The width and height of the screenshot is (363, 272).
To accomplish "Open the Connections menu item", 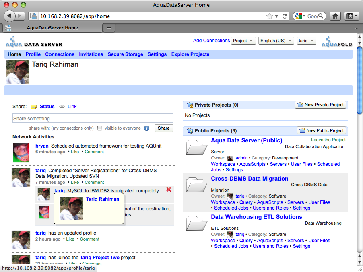I will (x=60, y=54).
